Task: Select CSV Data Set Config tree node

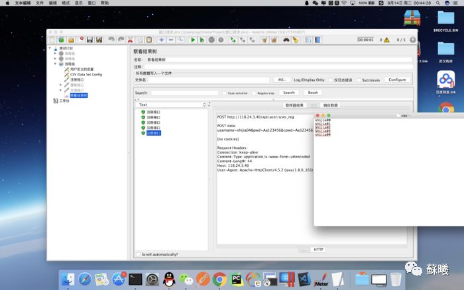Action: tap(86, 75)
